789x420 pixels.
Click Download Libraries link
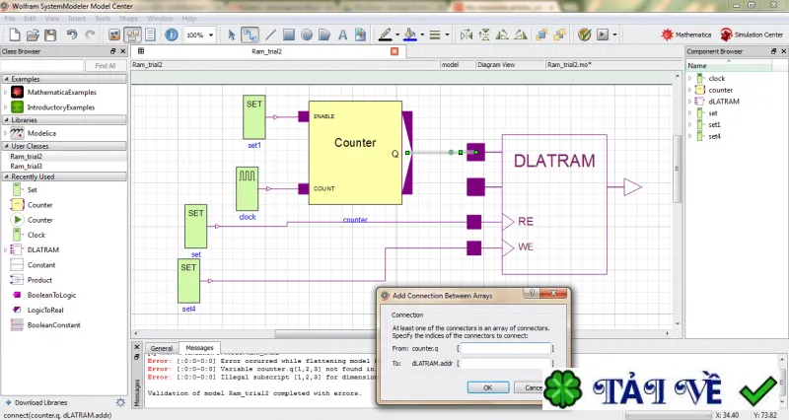[x=40, y=402]
